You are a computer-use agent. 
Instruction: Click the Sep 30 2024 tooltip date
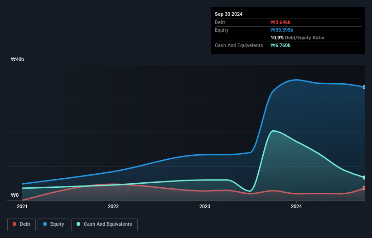click(x=228, y=14)
